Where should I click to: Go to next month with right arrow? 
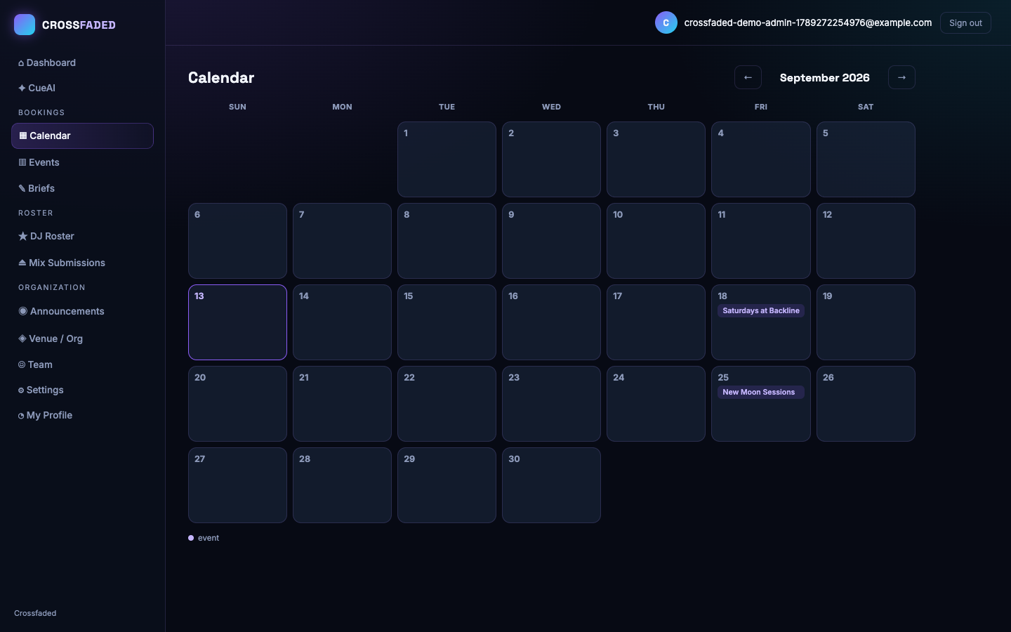(901, 77)
